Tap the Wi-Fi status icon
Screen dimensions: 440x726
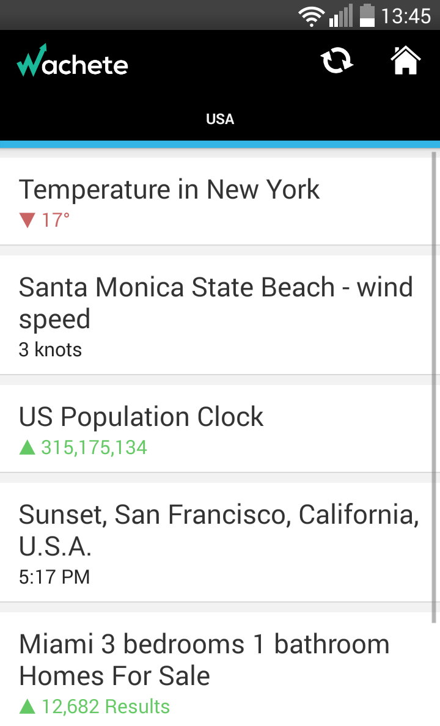point(312,16)
